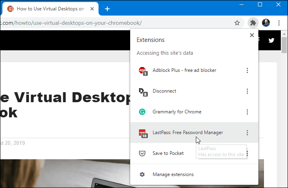Open the Chrome three-dot main menu
This screenshot has width=288, height=188.
[x=279, y=23]
